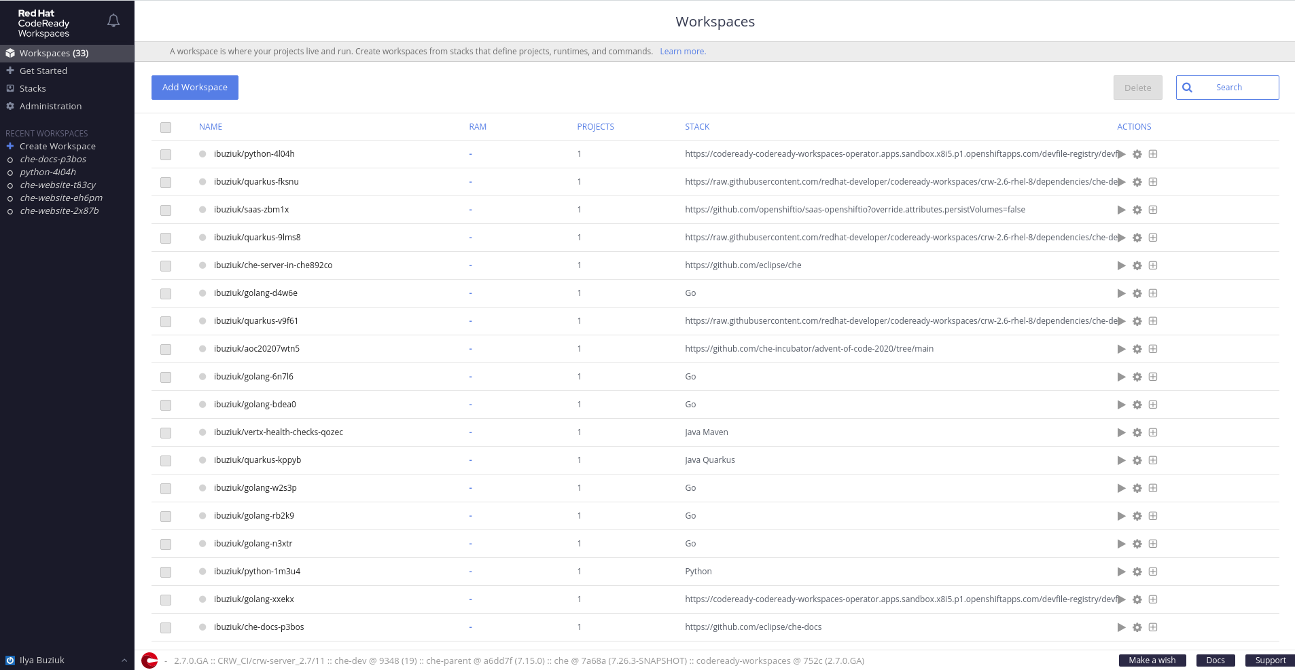Select Create Workspace under recent workspaces
Viewport: 1295px width, 670px height.
(x=58, y=146)
